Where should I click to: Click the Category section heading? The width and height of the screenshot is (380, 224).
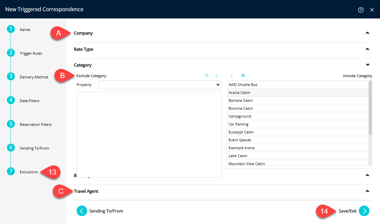[x=83, y=65]
